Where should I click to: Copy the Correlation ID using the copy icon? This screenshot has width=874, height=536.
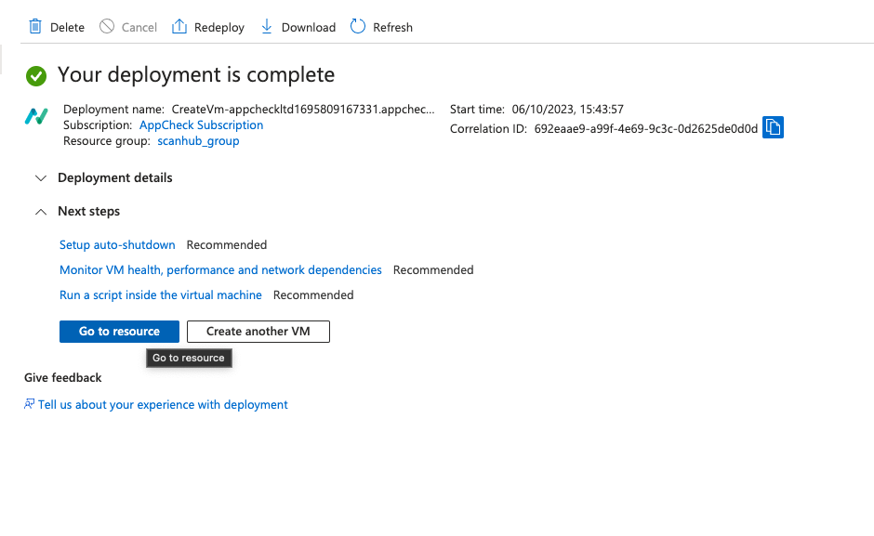[773, 127]
